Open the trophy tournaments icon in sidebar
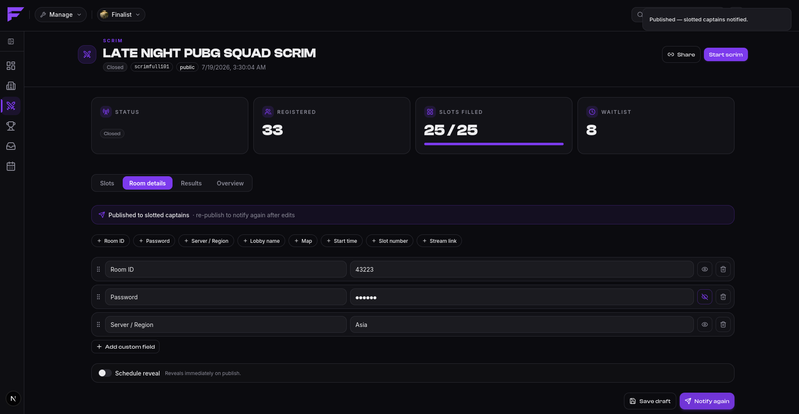The width and height of the screenshot is (799, 414). [11, 126]
